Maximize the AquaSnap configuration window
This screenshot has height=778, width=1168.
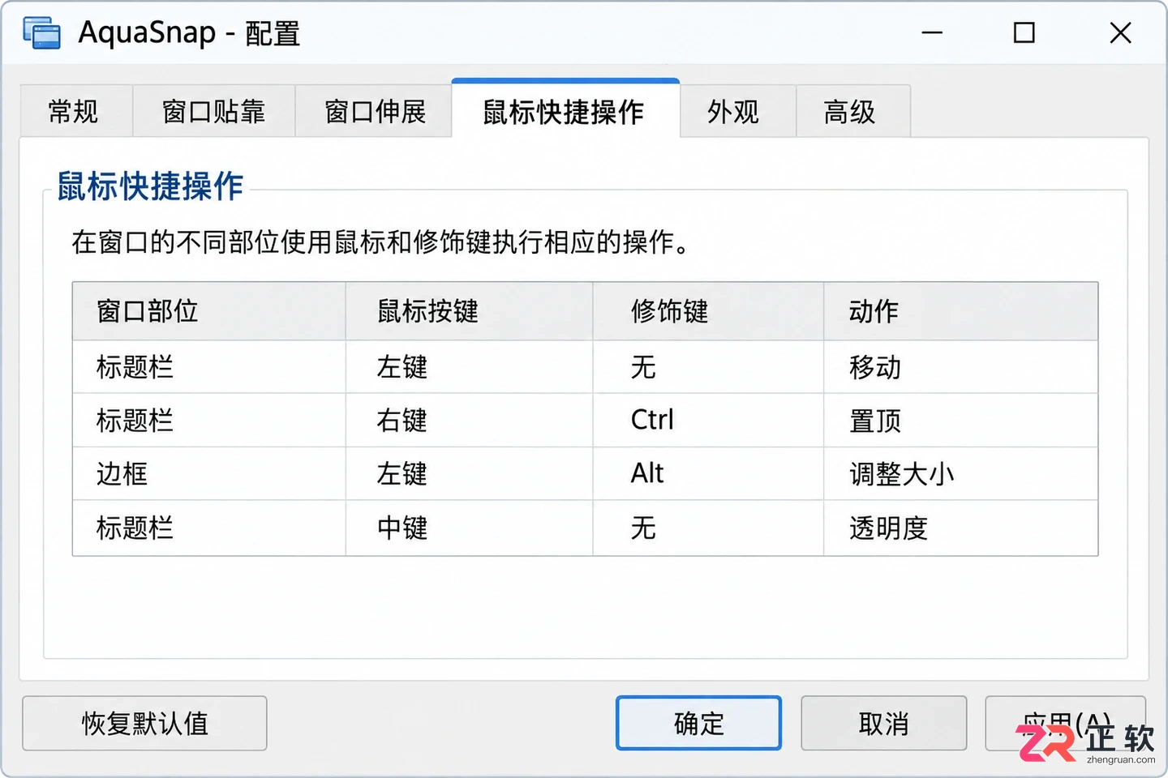[x=1024, y=33]
